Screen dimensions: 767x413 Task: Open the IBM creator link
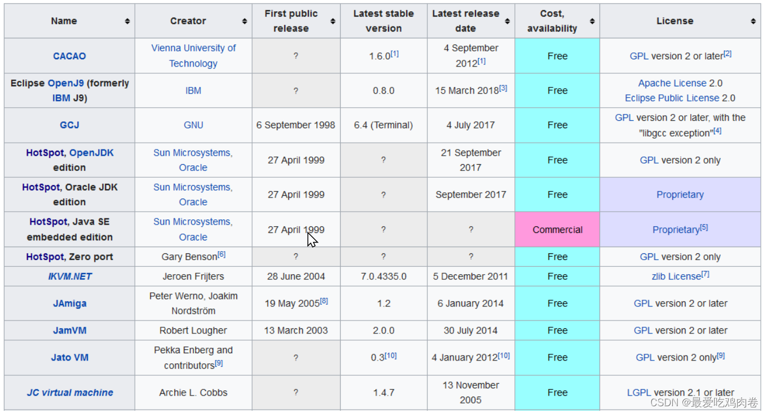pyautogui.click(x=193, y=90)
